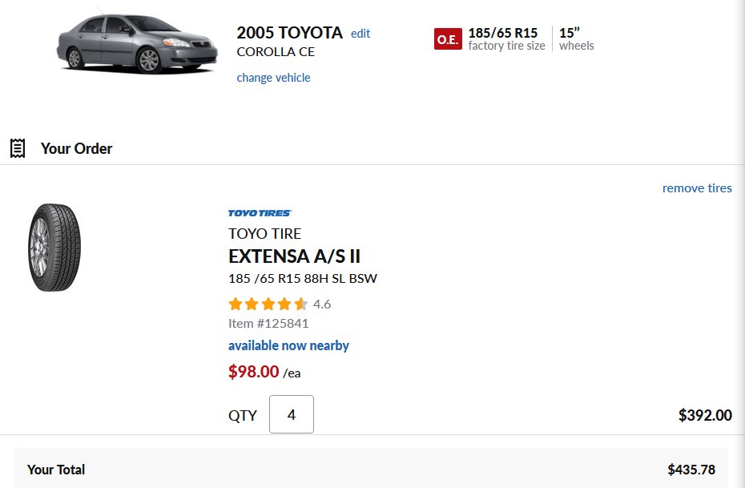Click the edit link beside 2005 Toyota
This screenshot has height=488, width=745.
360,34
